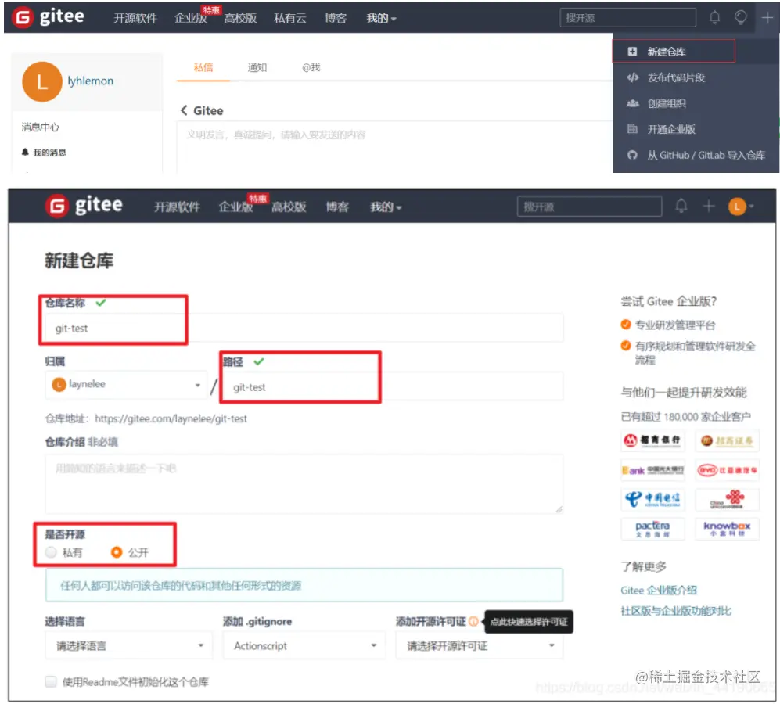Screen dimensions: 780x704
Task: Expand the 我的 dropdown in top navbar
Action: (381, 19)
